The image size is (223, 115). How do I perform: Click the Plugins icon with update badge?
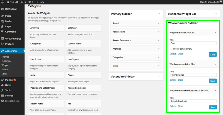pyautogui.click(x=3, y=80)
